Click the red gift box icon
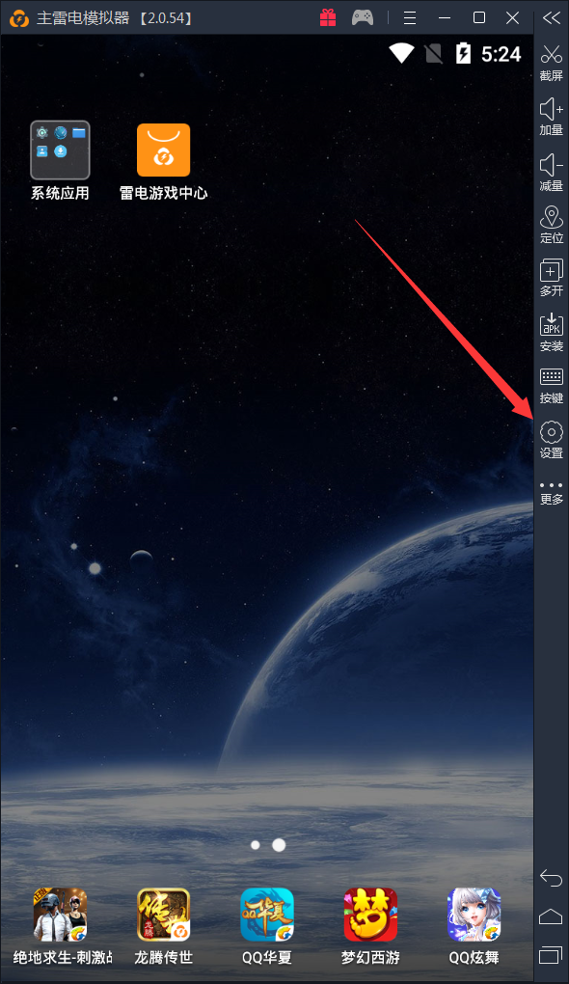 [328, 17]
